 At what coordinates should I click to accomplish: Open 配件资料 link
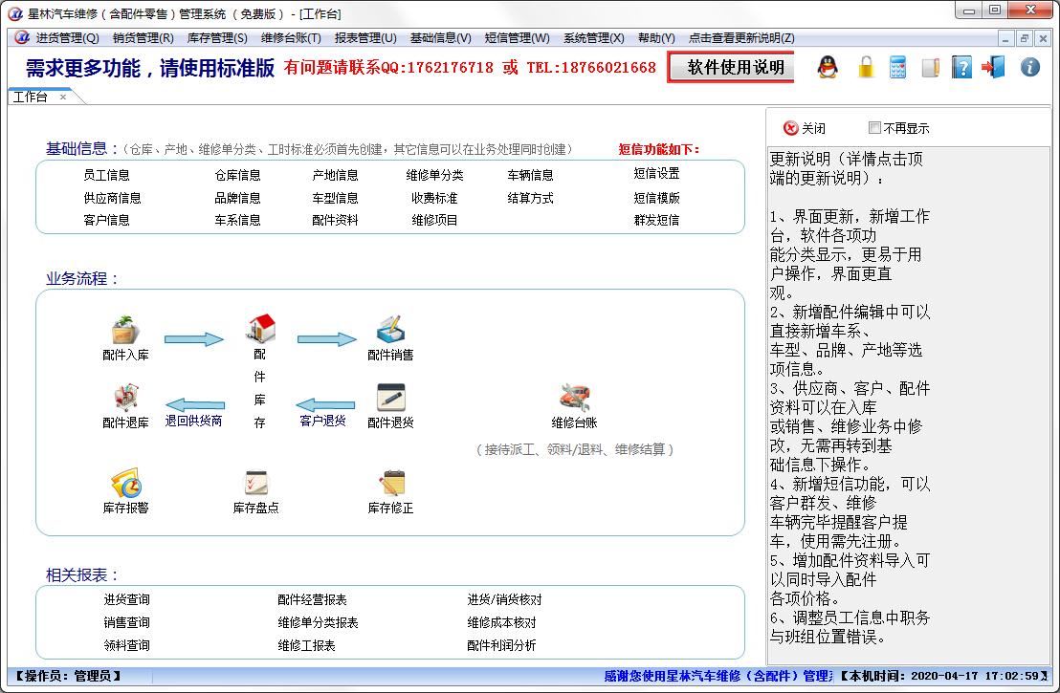pyautogui.click(x=335, y=220)
